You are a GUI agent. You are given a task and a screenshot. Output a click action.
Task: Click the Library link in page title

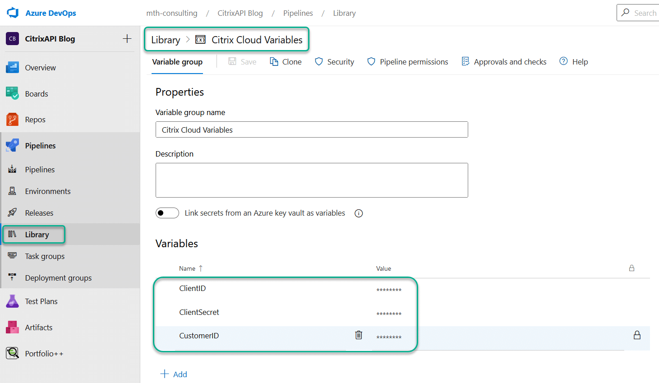(x=166, y=40)
